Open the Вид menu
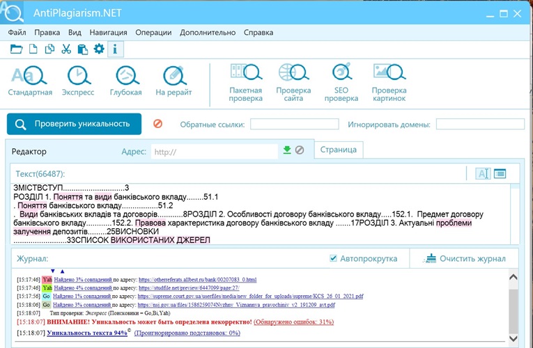 [x=75, y=32]
